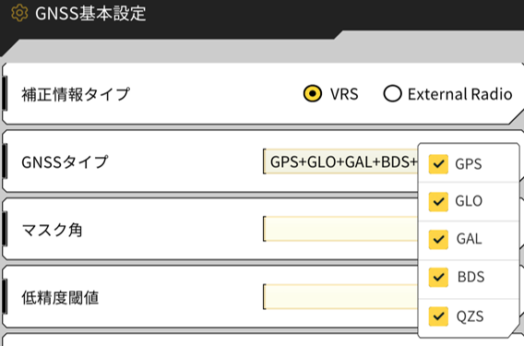Pick the QZS entry label
This screenshot has height=346, width=524.
point(470,316)
